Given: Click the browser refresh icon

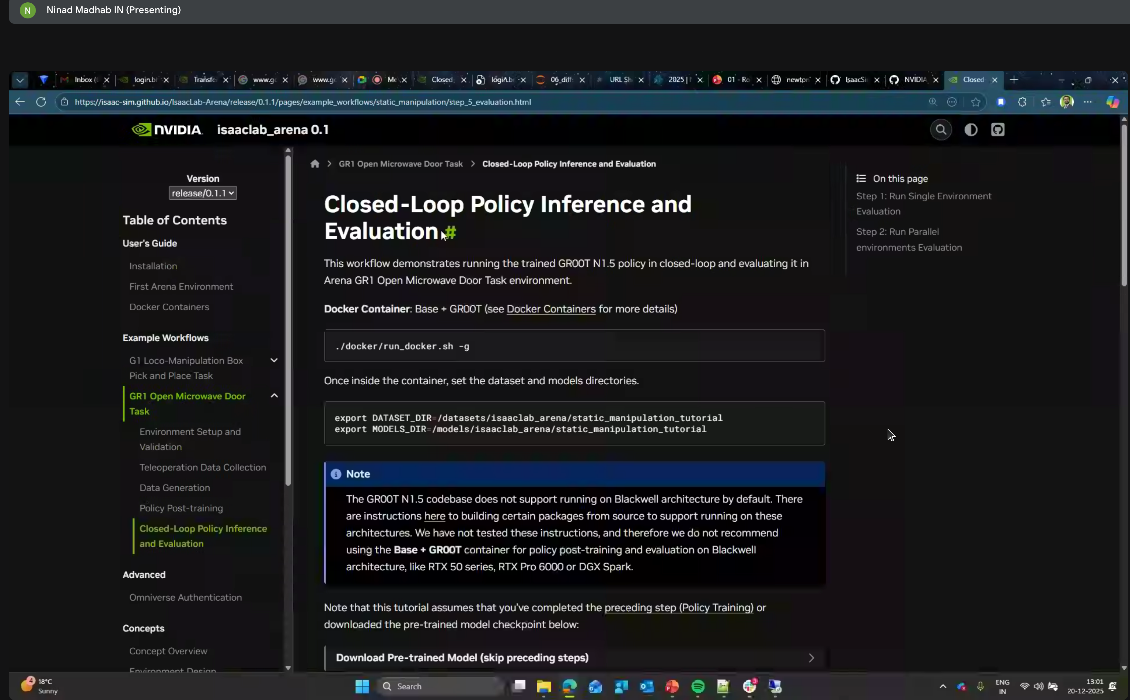Looking at the screenshot, I should point(41,102).
